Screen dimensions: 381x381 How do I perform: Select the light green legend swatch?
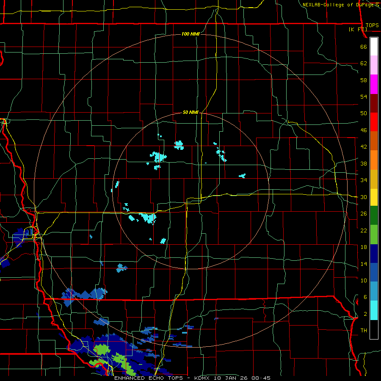pos(374,235)
